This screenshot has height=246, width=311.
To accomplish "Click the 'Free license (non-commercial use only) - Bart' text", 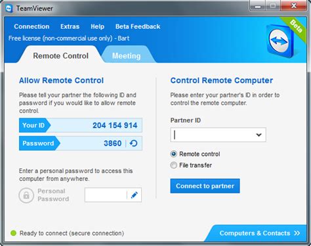I will [x=69, y=38].
